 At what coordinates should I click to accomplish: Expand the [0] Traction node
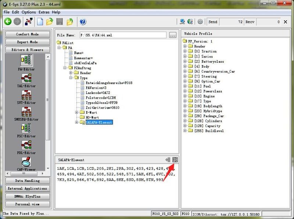(185, 51)
